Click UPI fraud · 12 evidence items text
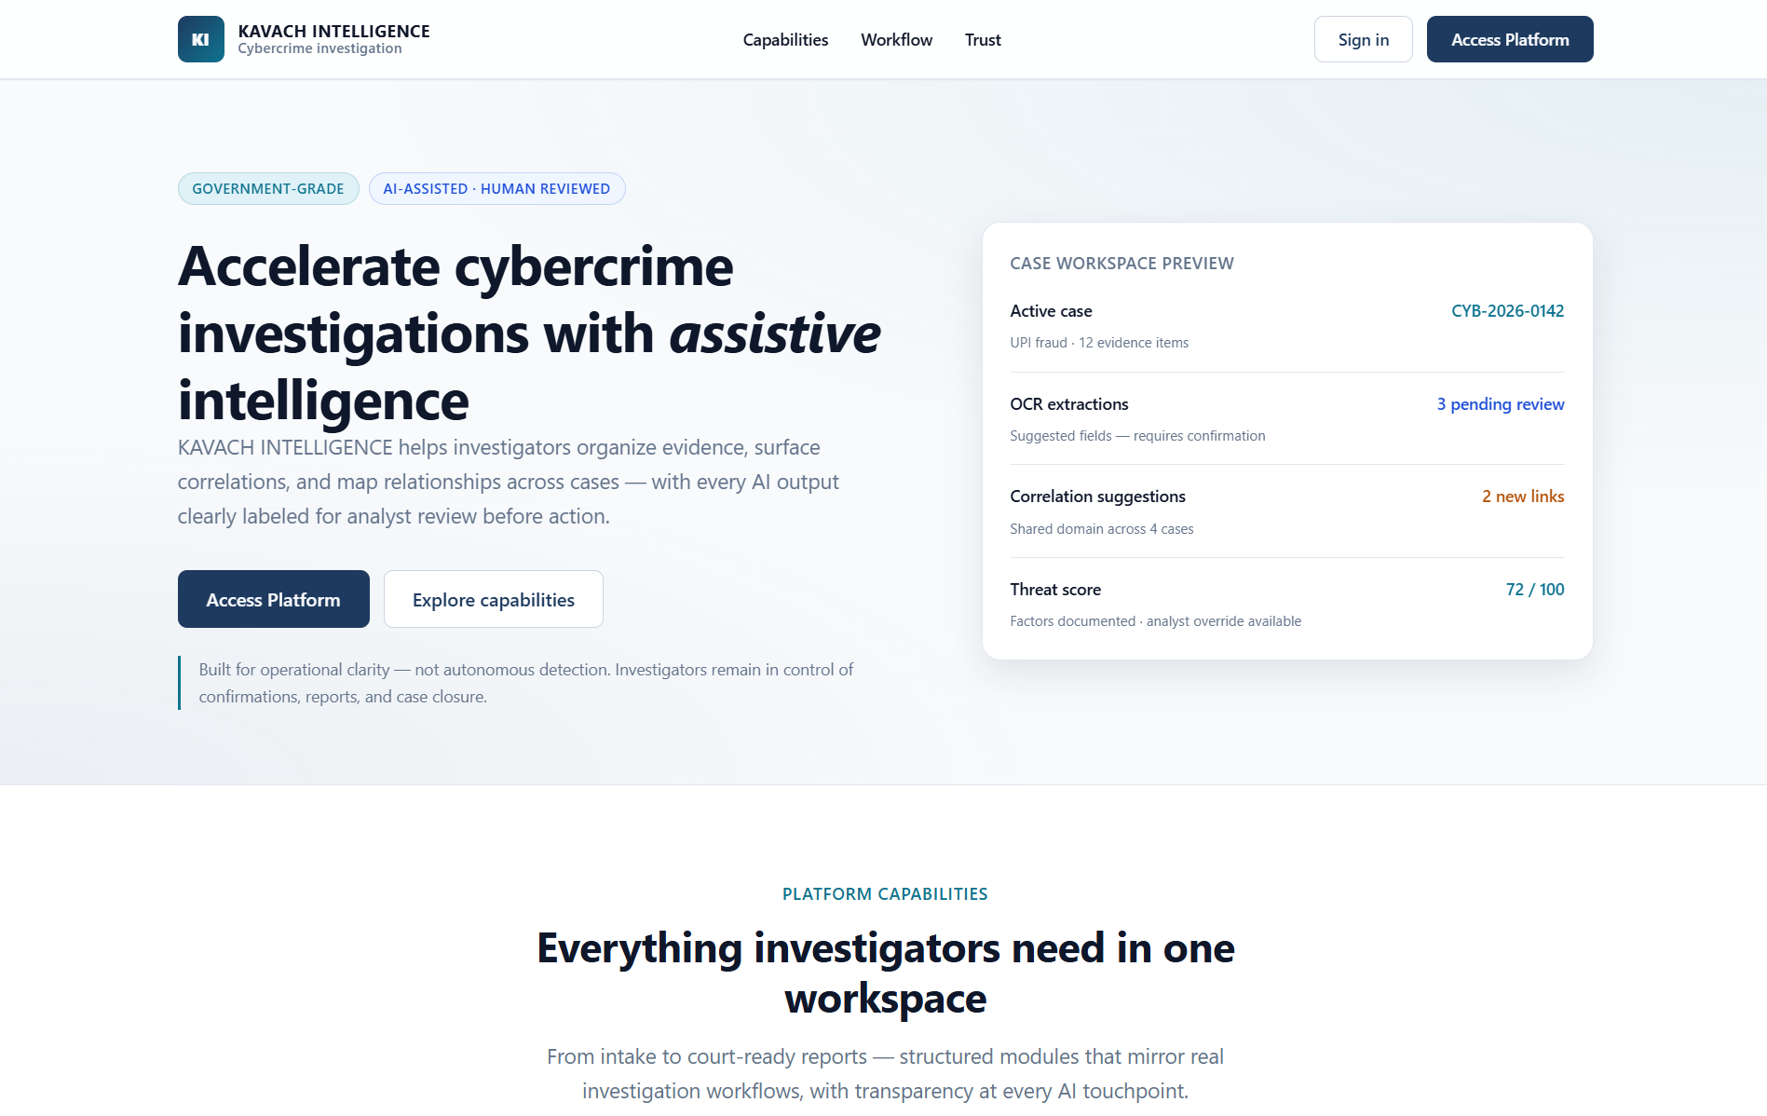This screenshot has height=1116, width=1767. tap(1099, 343)
